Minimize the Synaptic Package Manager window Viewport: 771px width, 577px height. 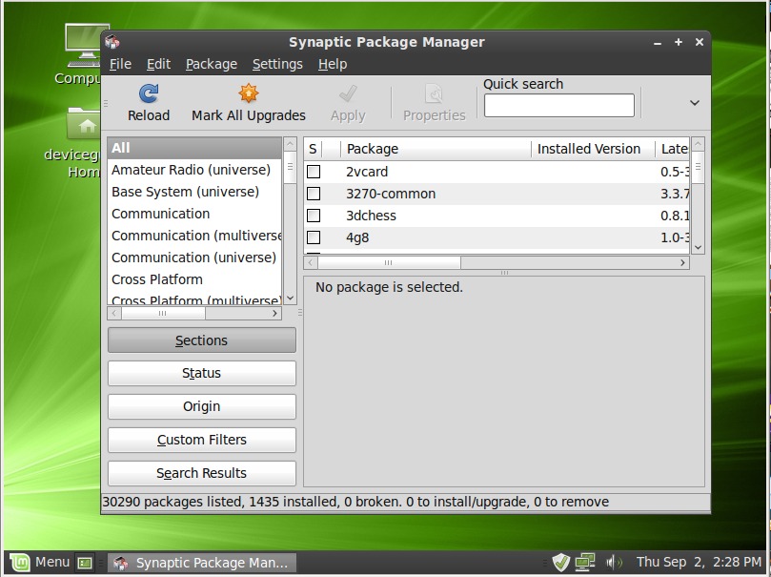658,42
